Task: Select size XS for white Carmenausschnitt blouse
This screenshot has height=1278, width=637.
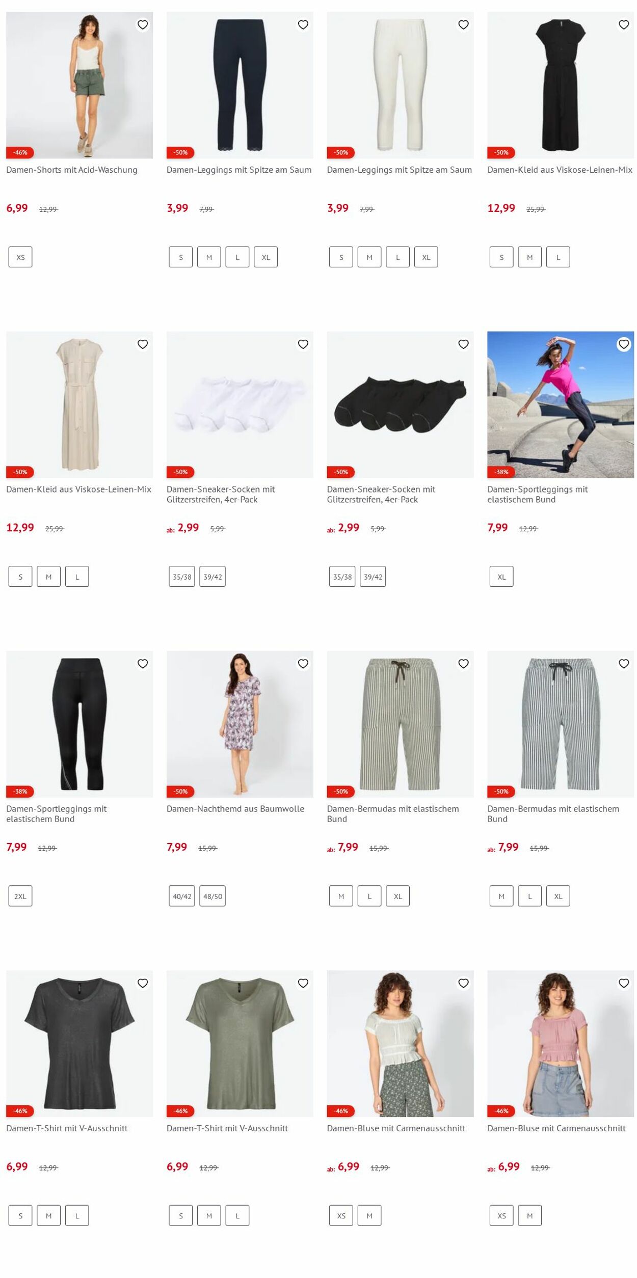Action: 341,1215
